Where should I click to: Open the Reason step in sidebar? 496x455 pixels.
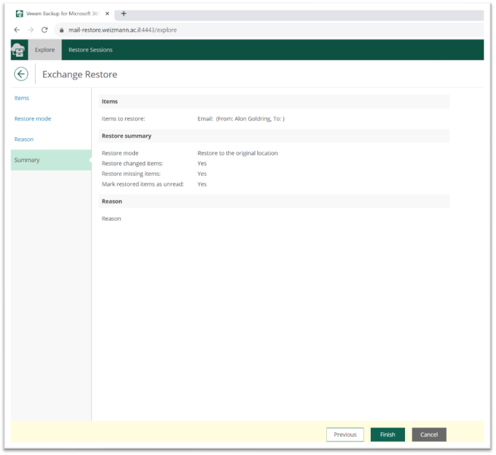pos(24,139)
